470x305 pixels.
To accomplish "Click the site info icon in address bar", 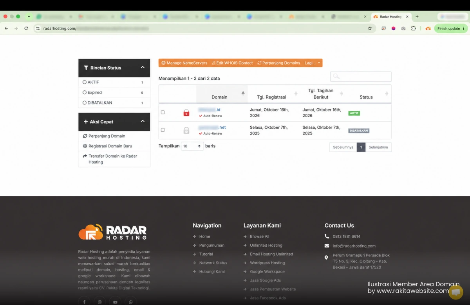I will [x=38, y=29].
